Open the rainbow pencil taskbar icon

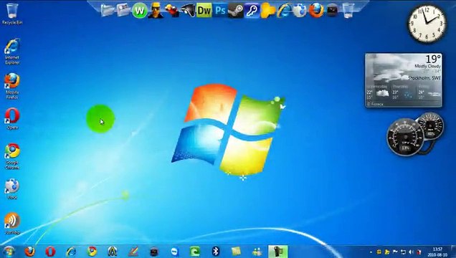(133, 252)
